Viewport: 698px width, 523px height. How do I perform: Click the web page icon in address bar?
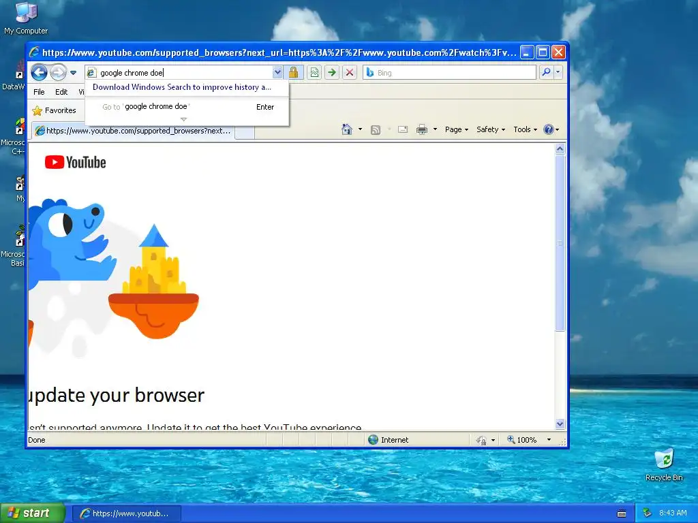tap(92, 72)
